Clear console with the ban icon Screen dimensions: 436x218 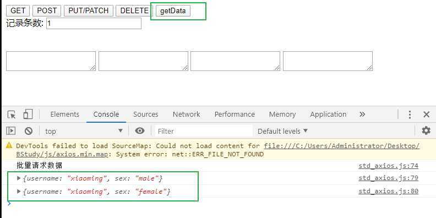tap(29, 131)
